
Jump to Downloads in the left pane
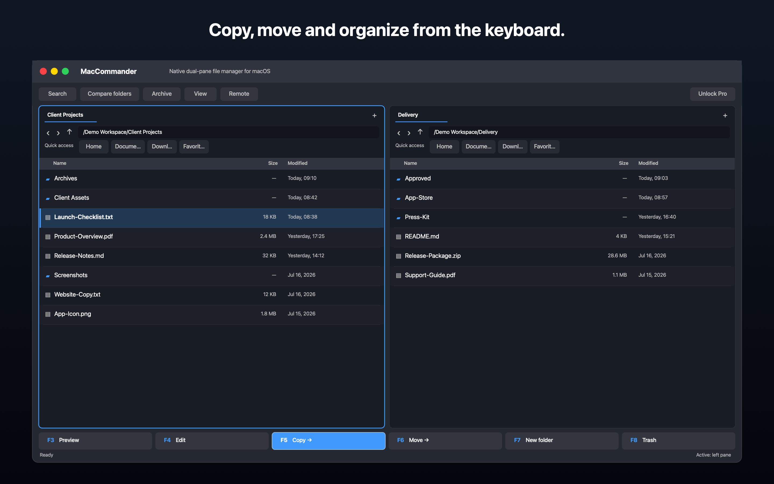[x=162, y=147]
